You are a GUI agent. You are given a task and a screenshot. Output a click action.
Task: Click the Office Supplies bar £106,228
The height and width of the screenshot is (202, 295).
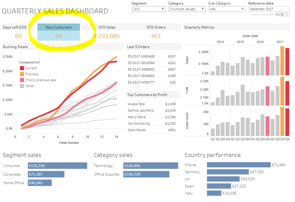coord(147,174)
